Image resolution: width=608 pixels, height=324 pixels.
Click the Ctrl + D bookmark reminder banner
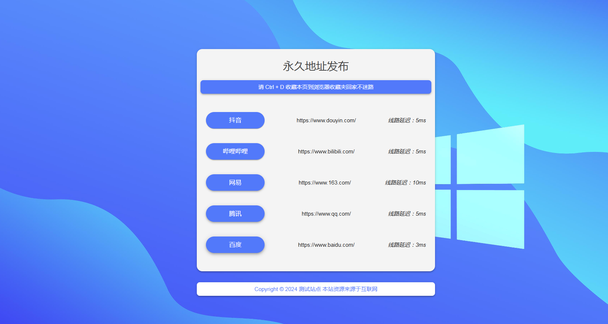click(316, 87)
